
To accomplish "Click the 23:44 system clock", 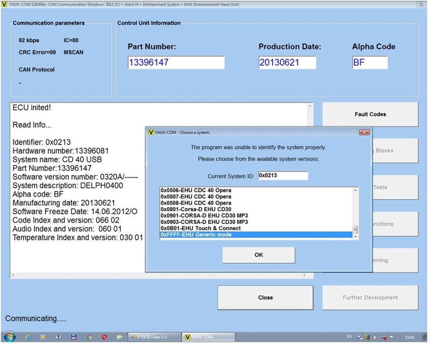I will (x=409, y=337).
